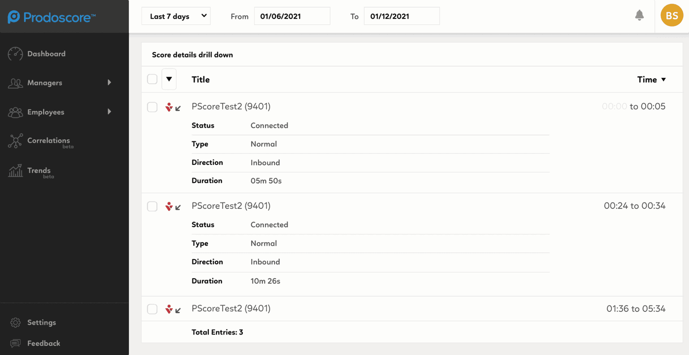This screenshot has height=355, width=689.
Task: Select the 00:24 to 00:34 time range
Action: [x=634, y=206]
